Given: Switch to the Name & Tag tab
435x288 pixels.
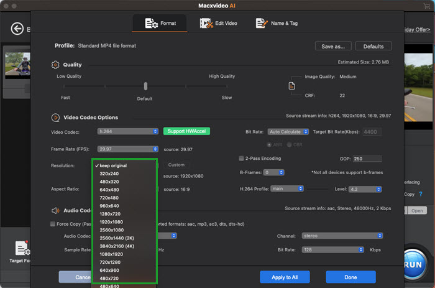Looking at the screenshot, I should (x=277, y=24).
